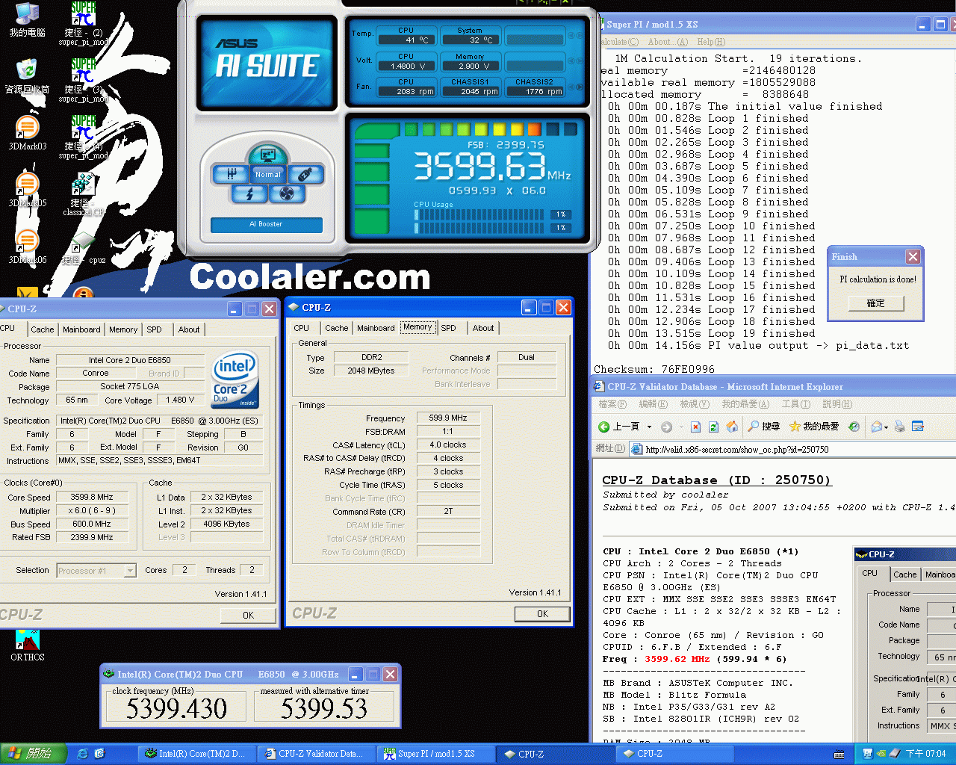Open 工具(T) menu in Internet Explorer

tap(795, 404)
